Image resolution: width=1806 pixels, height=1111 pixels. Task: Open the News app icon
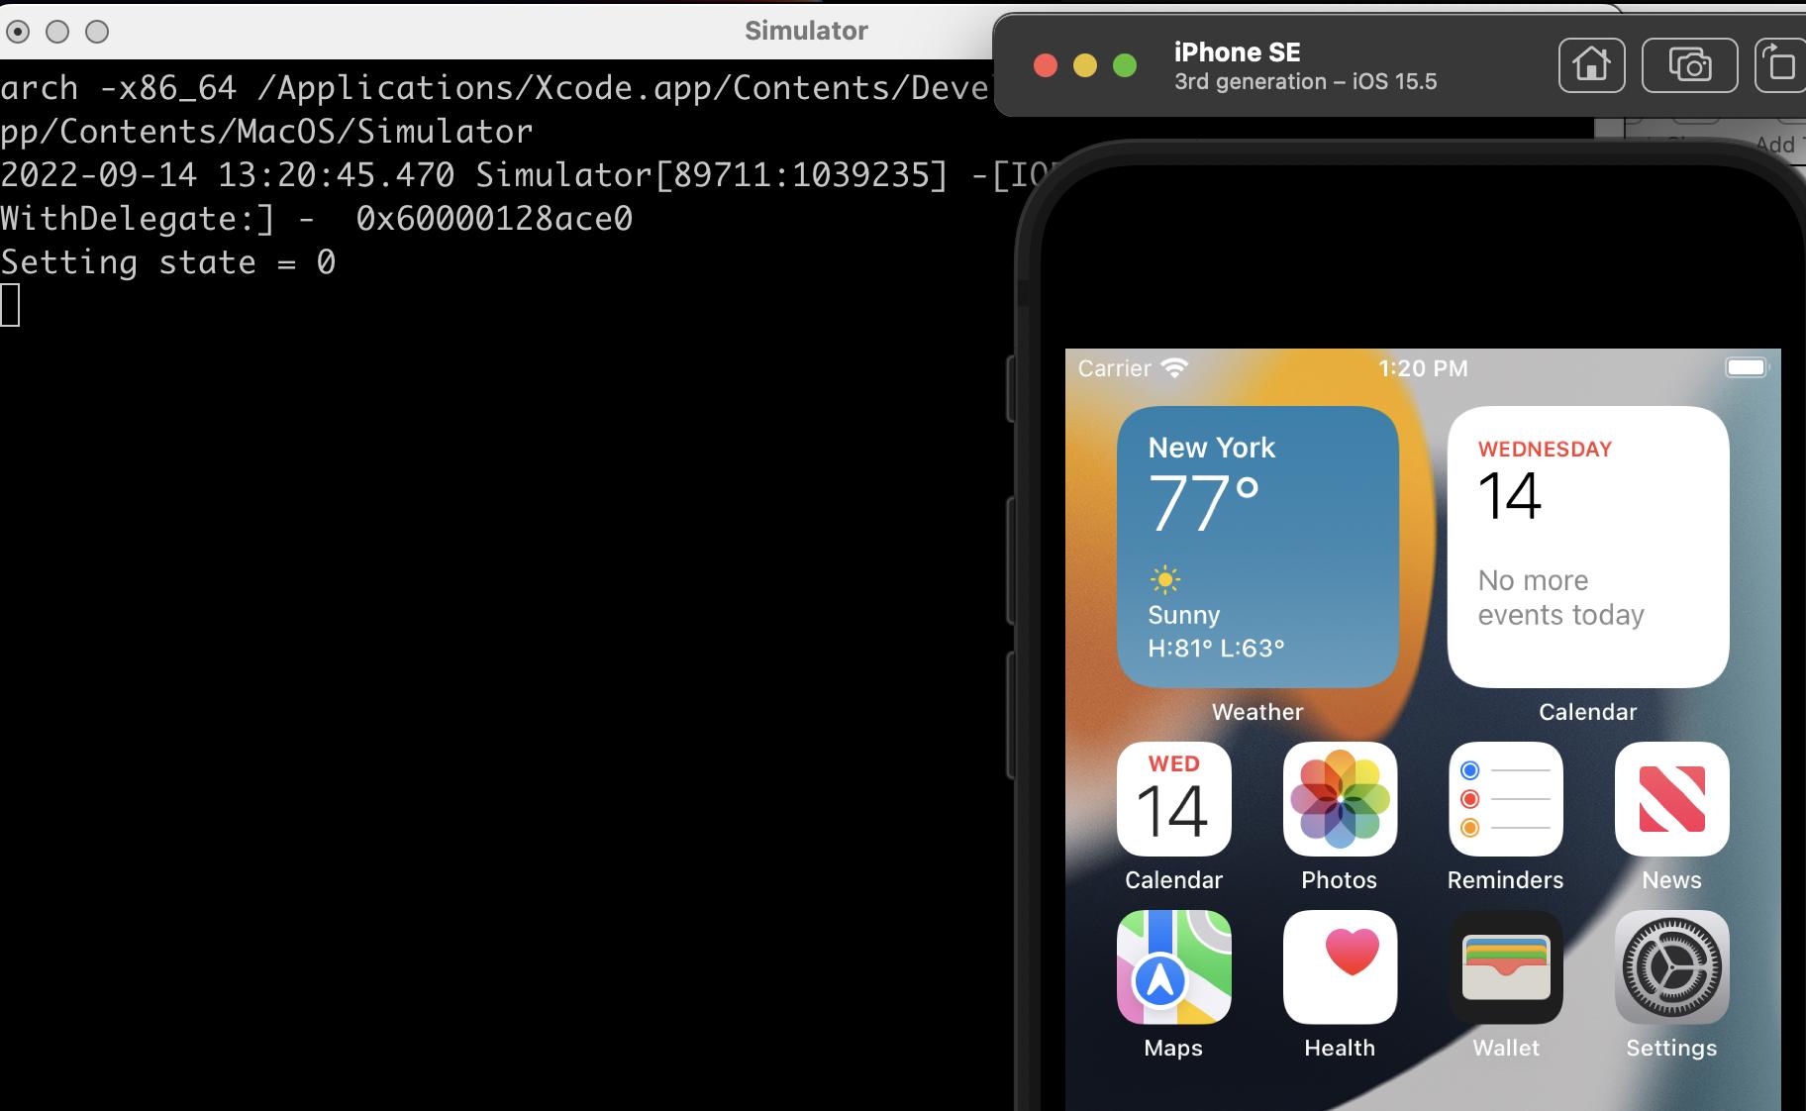point(1672,799)
